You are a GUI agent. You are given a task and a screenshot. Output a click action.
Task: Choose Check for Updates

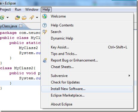tap(87, 82)
